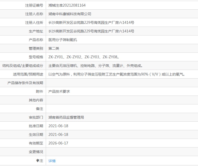Click the lightbulb icon beside 注
Screen dimensions: 198x167
pyautogui.click(x=38, y=161)
